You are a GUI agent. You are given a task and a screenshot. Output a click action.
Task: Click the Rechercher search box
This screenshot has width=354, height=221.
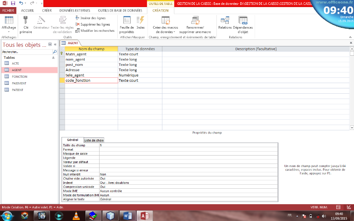coord(27,52)
